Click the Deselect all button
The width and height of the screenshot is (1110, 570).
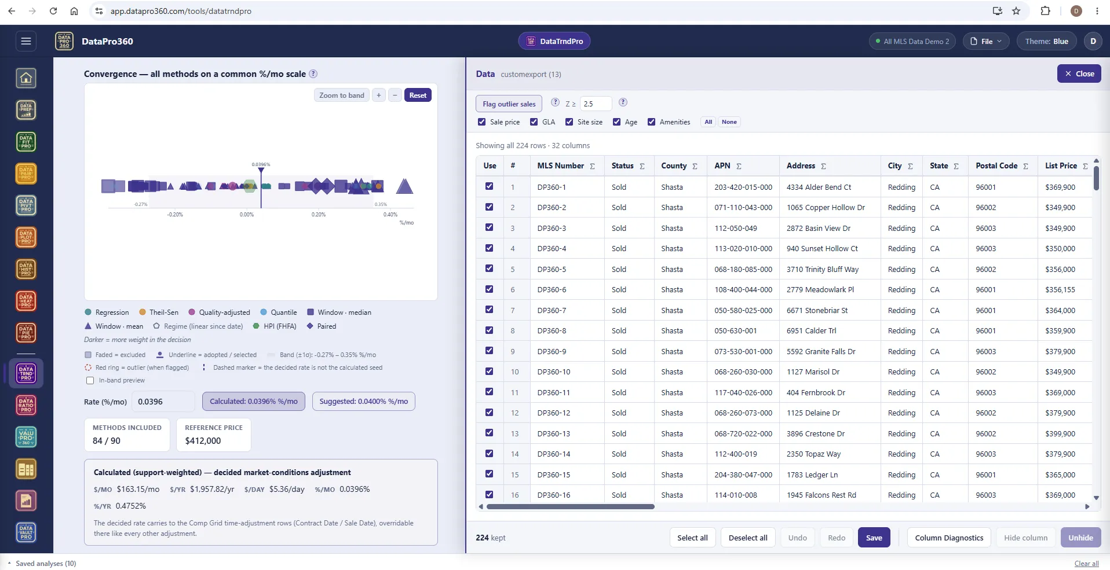pos(748,538)
